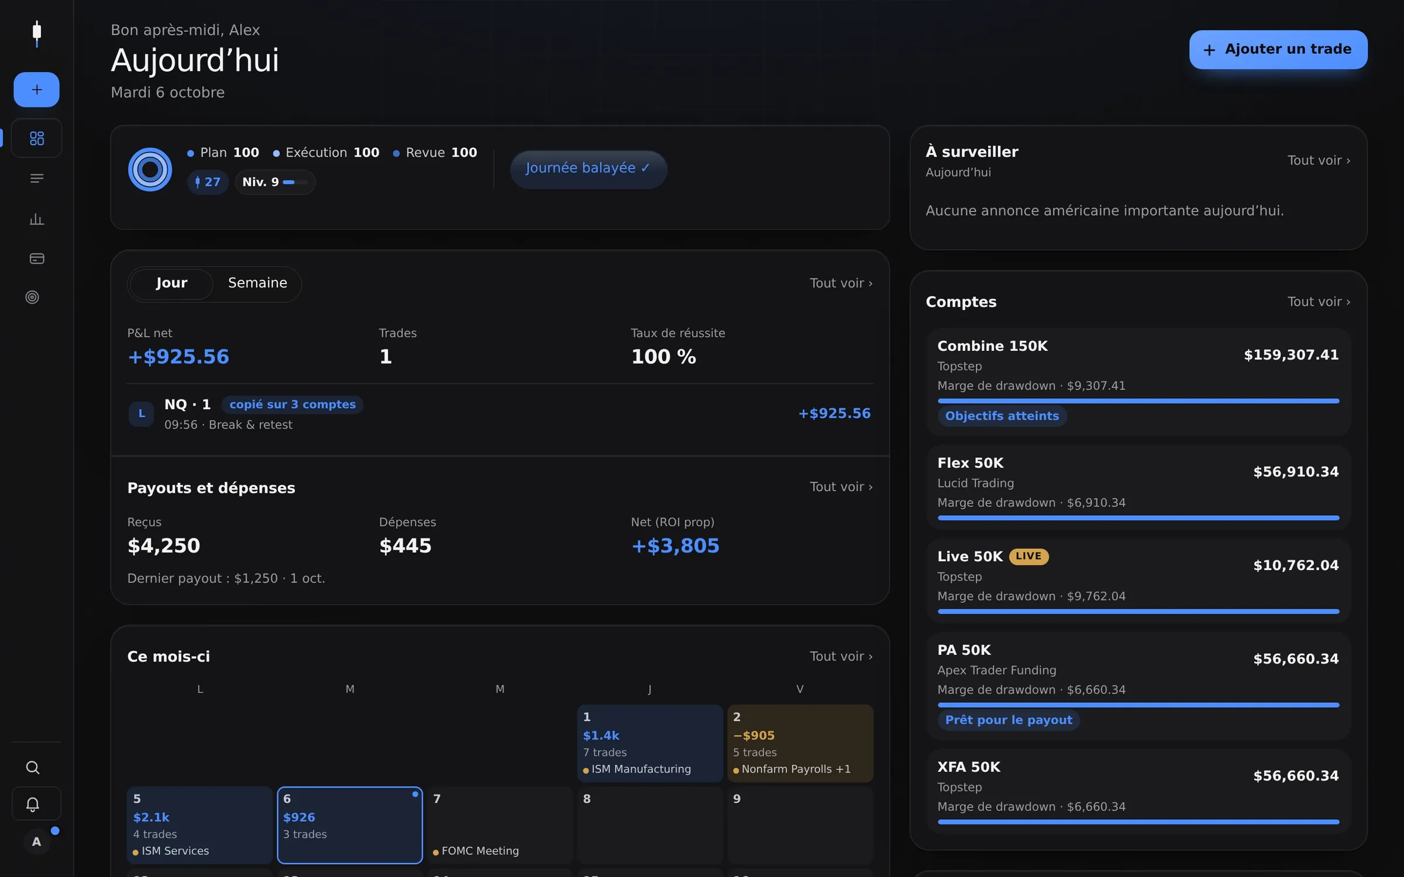1404x877 pixels.
Task: Expand Tout voir in À surveiller
Action: point(1319,160)
